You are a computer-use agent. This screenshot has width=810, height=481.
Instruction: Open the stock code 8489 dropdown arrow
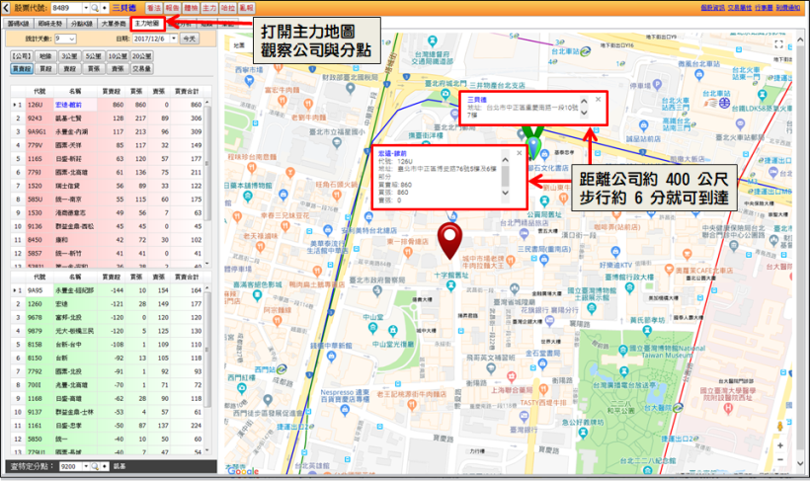pos(86,8)
